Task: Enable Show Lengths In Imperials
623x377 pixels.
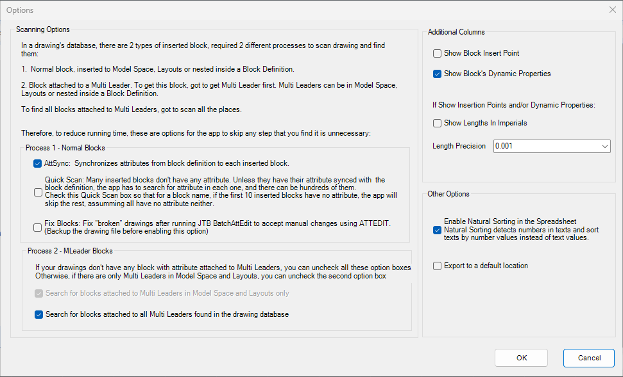Action: coord(437,124)
